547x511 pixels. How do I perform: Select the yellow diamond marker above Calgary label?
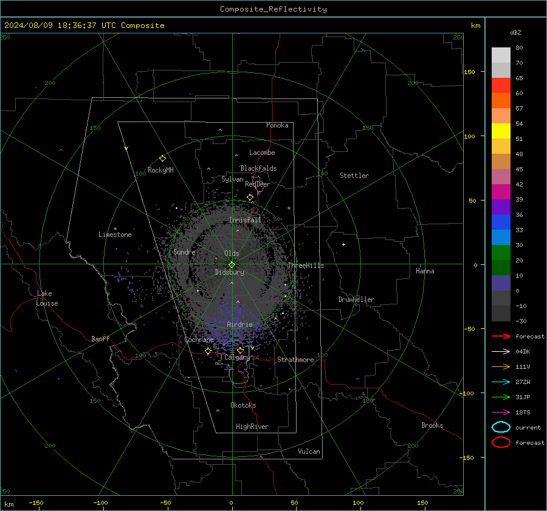240,350
